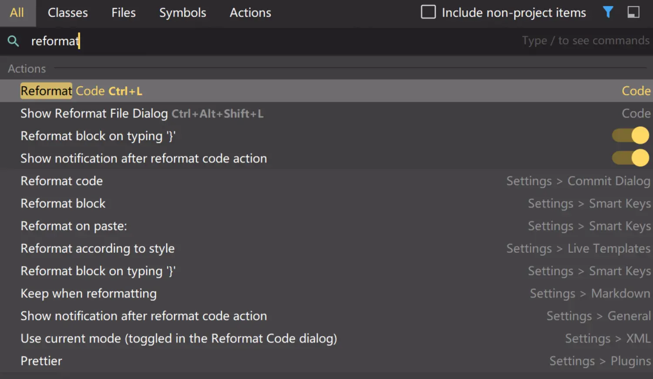Open the filter funnel icon
The height and width of the screenshot is (379, 653).
point(608,12)
